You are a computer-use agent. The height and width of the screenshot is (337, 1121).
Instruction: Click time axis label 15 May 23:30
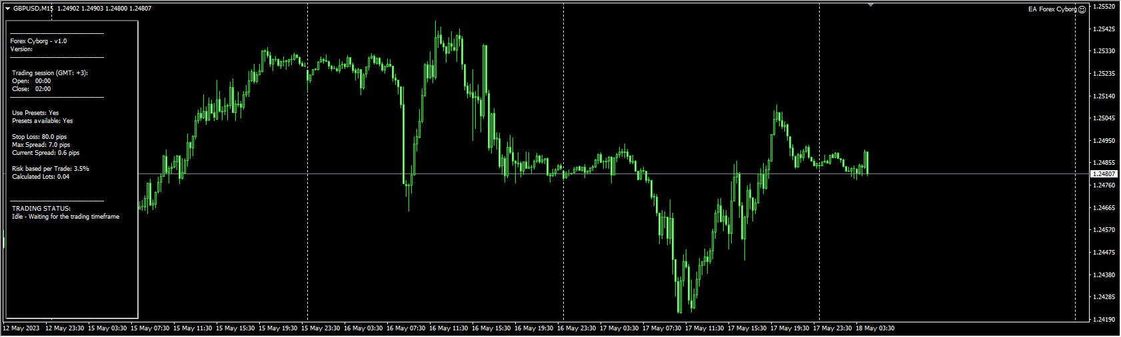321,328
